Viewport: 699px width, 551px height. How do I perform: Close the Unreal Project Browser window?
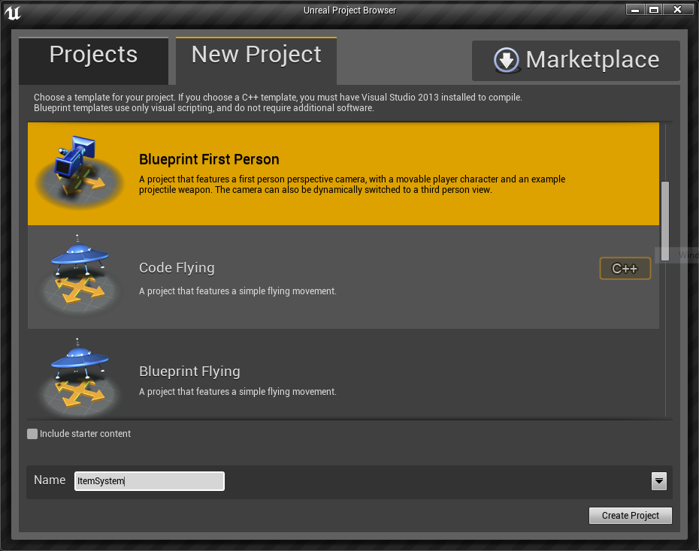point(678,9)
